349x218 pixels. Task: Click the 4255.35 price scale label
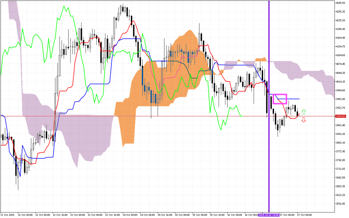tap(340, 11)
